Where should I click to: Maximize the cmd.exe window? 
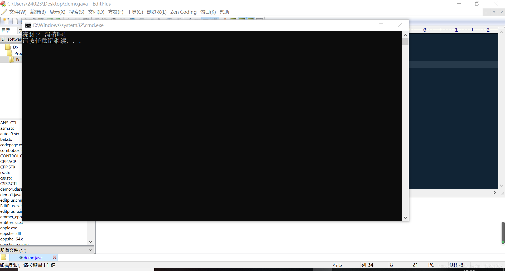[381, 25]
